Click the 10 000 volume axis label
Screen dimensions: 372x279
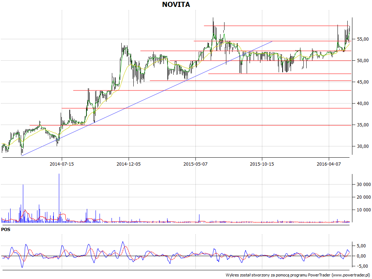[x=363, y=210]
